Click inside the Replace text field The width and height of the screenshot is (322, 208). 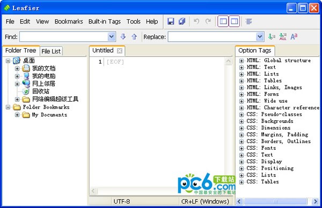click(x=212, y=37)
